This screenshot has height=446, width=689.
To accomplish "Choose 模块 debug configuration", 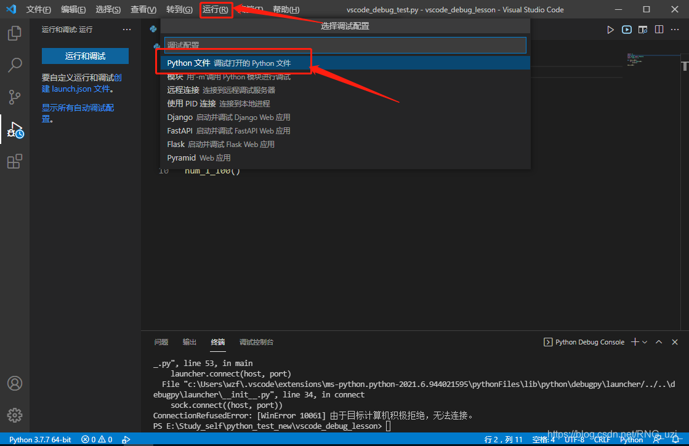I will (x=345, y=77).
